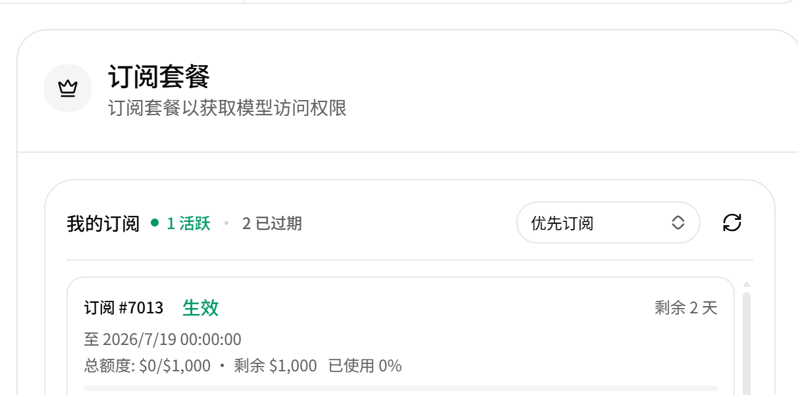
Task: Click the 总额度: $0/$1,000 quota text
Action: pyautogui.click(x=147, y=365)
